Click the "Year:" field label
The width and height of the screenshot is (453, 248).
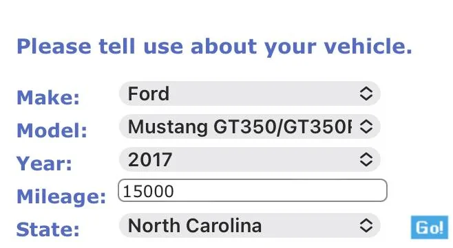[44, 164]
